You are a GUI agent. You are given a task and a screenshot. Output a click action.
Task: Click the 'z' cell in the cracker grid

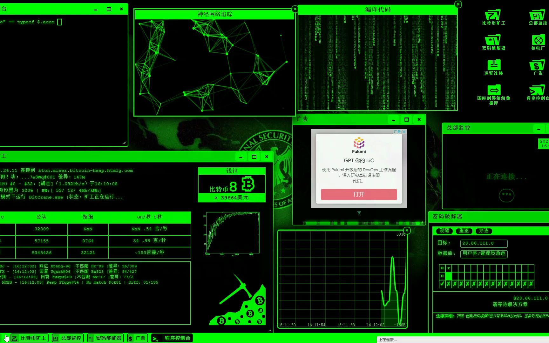(448, 268)
